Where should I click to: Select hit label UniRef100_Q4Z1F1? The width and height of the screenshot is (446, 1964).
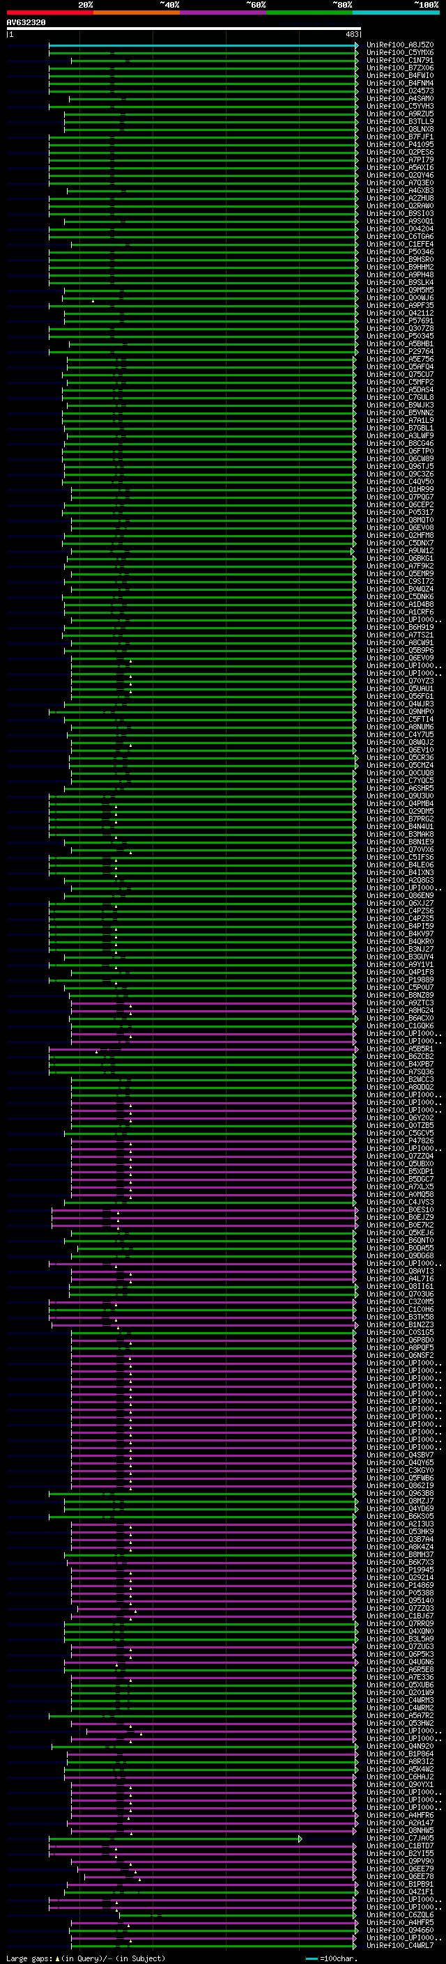click(x=400, y=1892)
